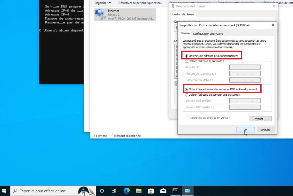Viewport: 293px width, 196px height.
Task: Enable 'Obtenir une adresse IP automatiquement'
Action: (187, 56)
